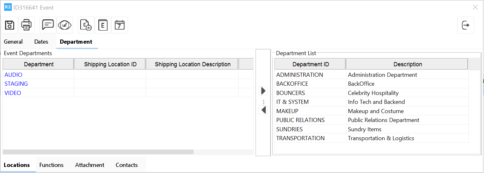The image size is (484, 173).
Task: Click the Save floppy disk icon
Action: (x=10, y=25)
